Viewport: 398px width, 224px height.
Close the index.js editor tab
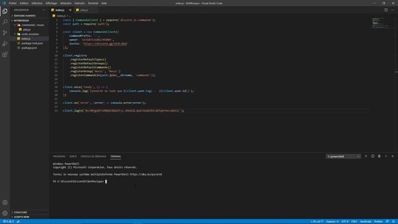70,10
